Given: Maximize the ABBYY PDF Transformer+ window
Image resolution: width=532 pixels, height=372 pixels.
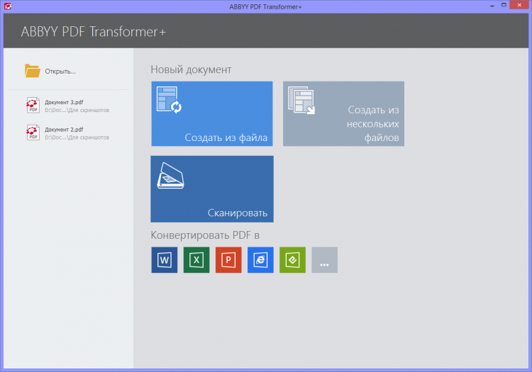Looking at the screenshot, I should (504, 5).
